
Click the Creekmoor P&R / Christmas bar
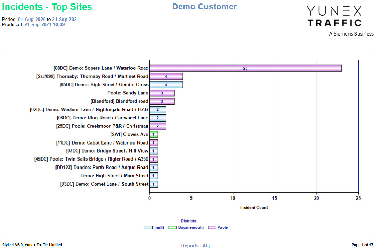158,126
